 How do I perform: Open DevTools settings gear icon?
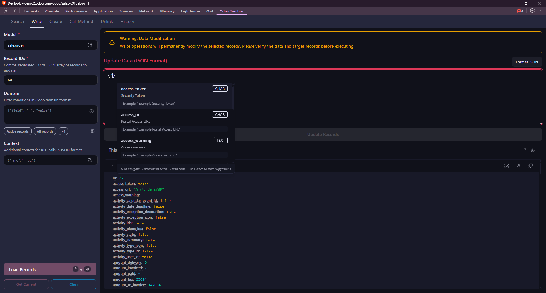(532, 11)
